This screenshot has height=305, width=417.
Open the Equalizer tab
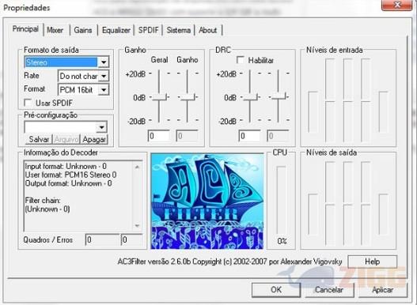click(x=116, y=30)
